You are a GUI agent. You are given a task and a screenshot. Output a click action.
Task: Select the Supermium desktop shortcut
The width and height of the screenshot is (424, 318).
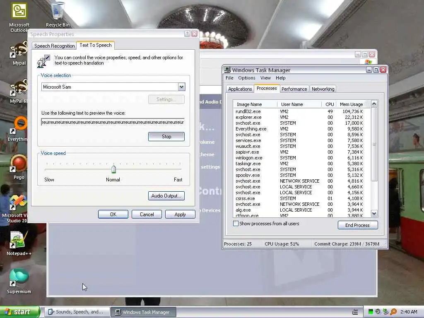point(19,281)
